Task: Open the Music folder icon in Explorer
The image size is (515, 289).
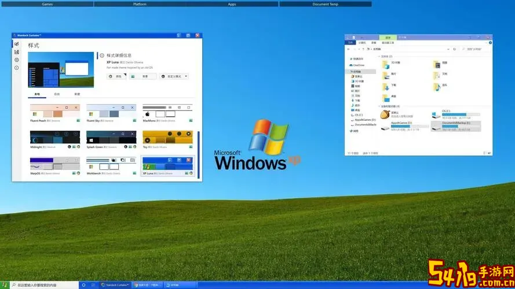Action: [x=436, y=87]
